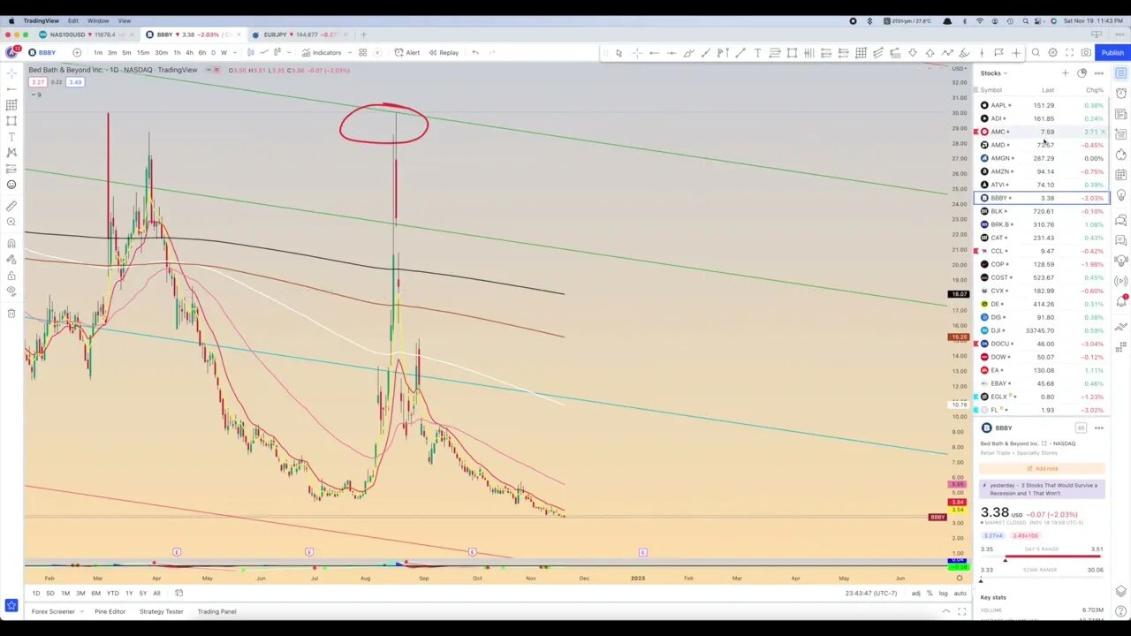Click the trash remove drawings icon

coord(11,314)
